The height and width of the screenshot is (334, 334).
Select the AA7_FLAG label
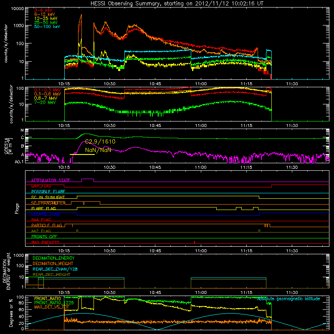click(x=41, y=231)
